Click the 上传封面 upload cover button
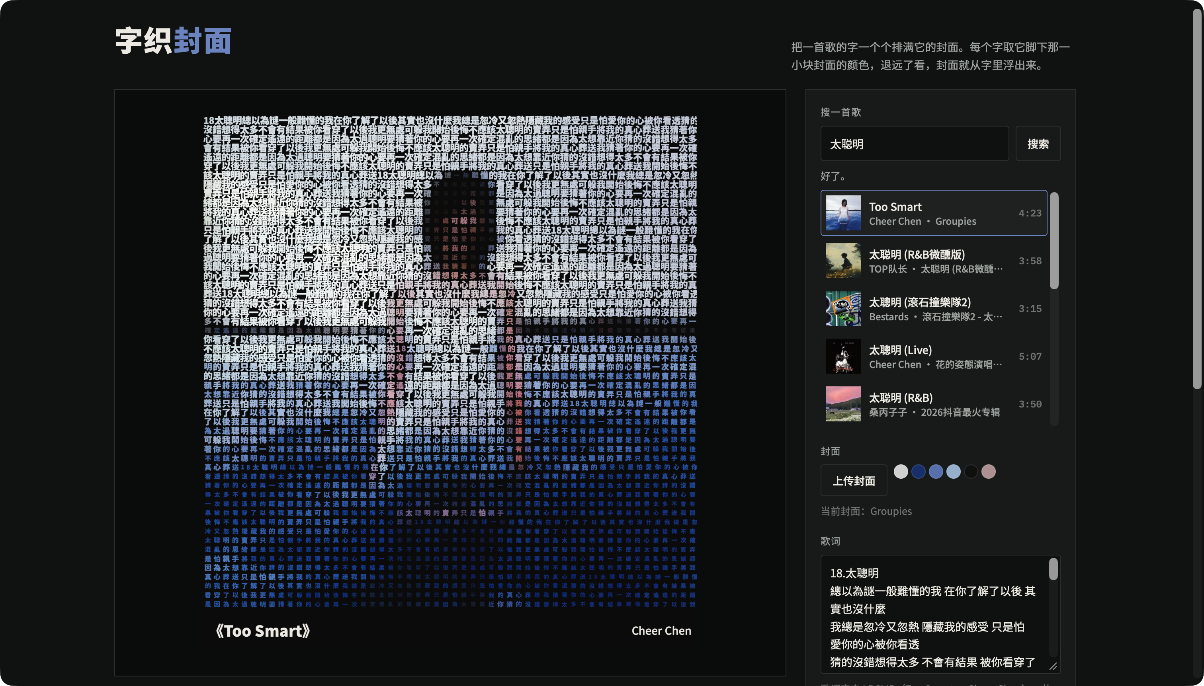This screenshot has width=1204, height=686. pos(853,480)
